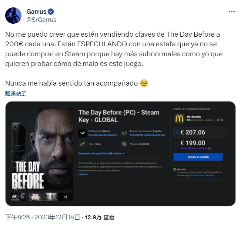The width and height of the screenshot is (241, 226).
Task: Open Consultar guía de activación link
Action: (x=103, y=135)
